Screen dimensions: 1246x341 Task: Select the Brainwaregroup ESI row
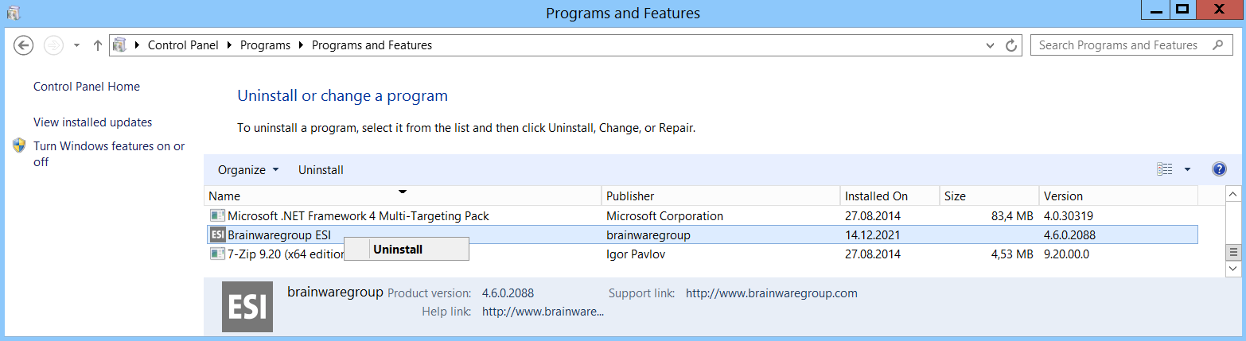tap(701, 234)
